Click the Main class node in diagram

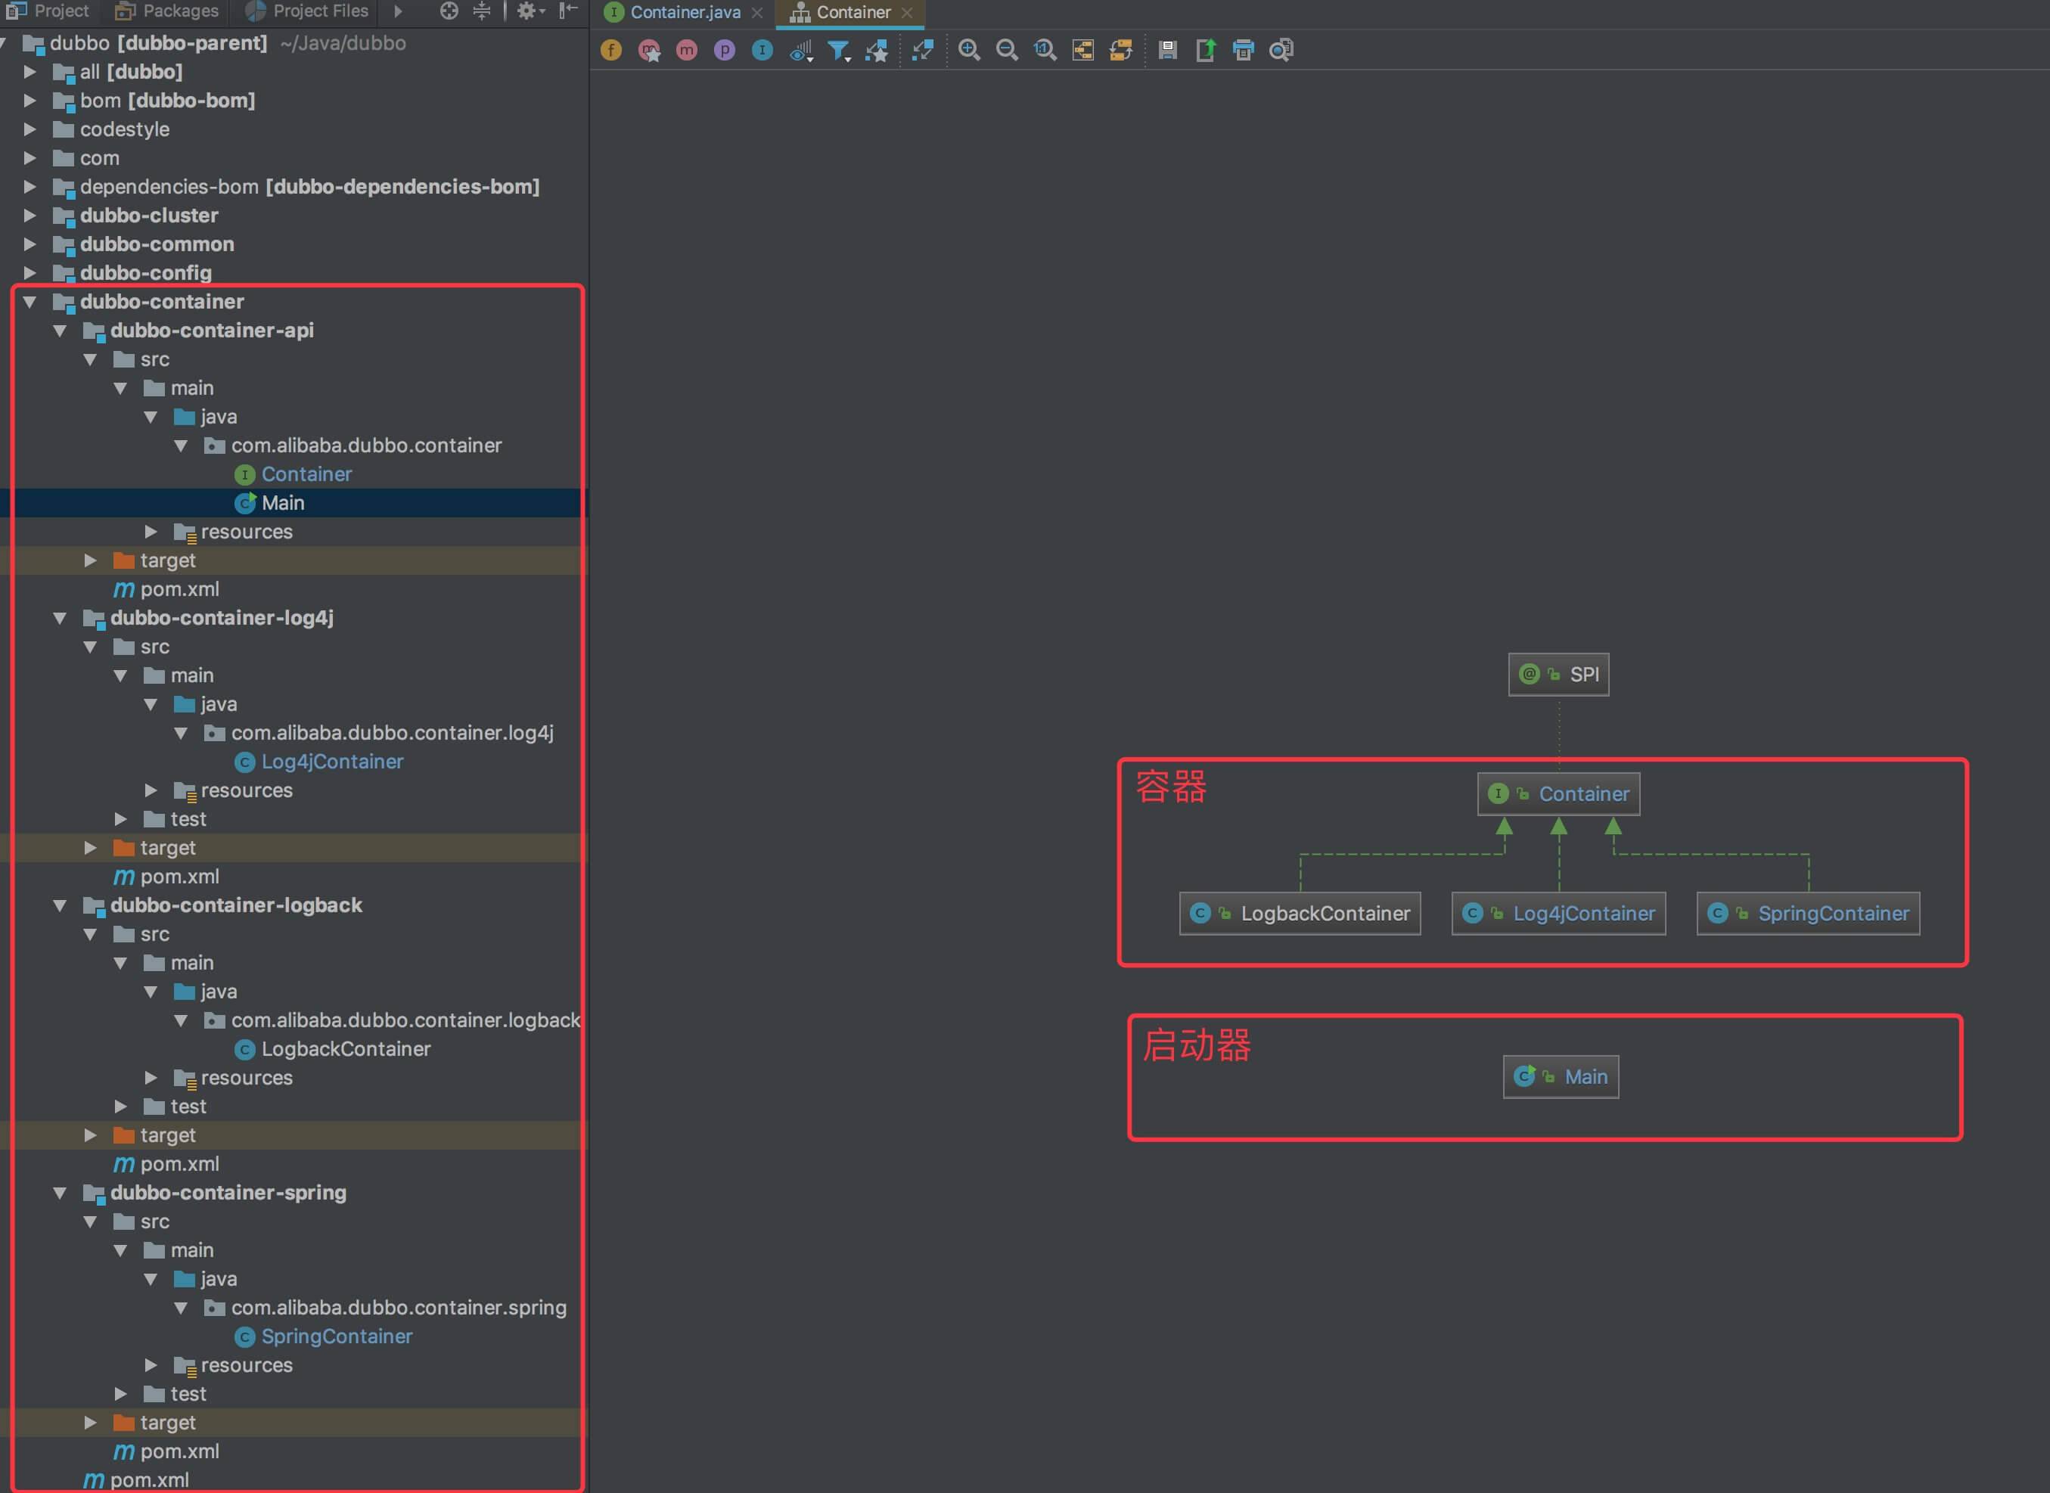[x=1561, y=1077]
